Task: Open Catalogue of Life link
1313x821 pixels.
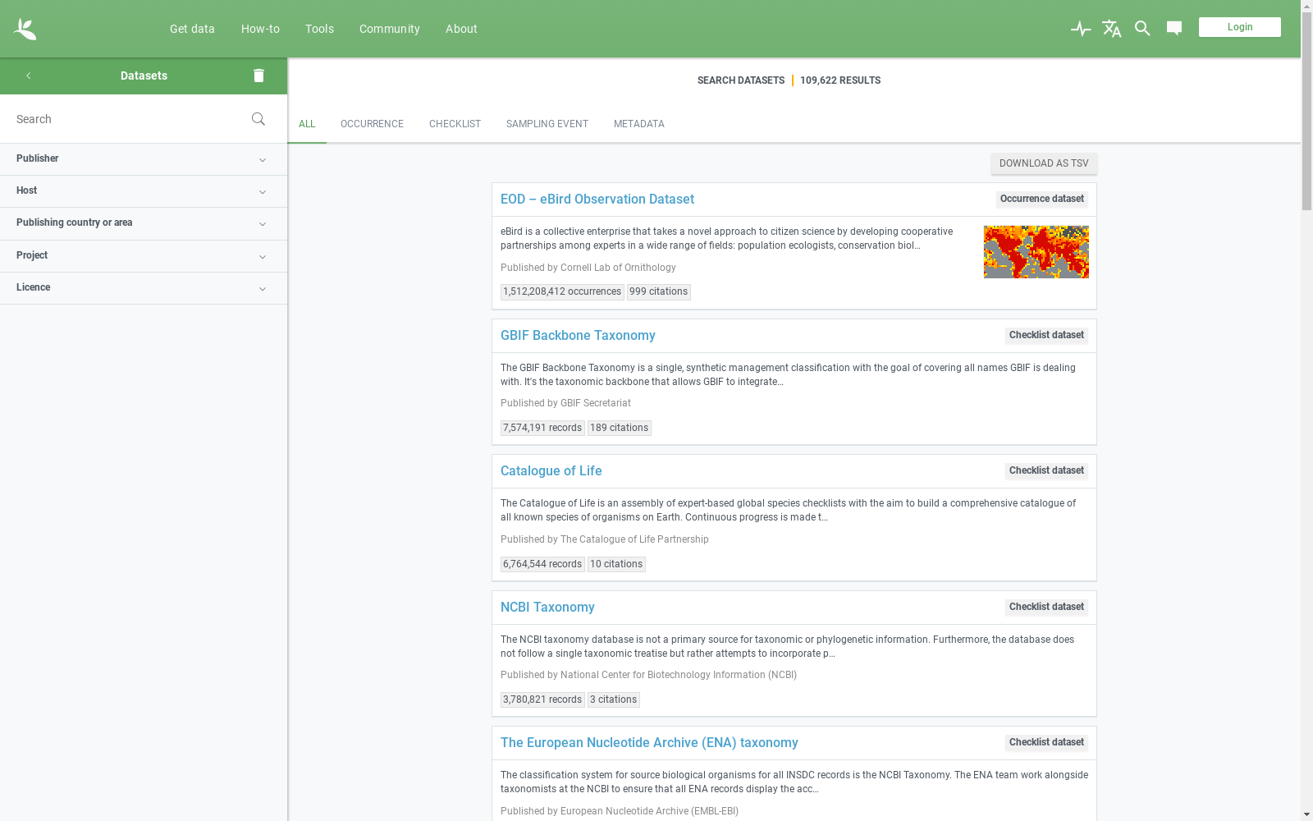Action: click(x=551, y=471)
